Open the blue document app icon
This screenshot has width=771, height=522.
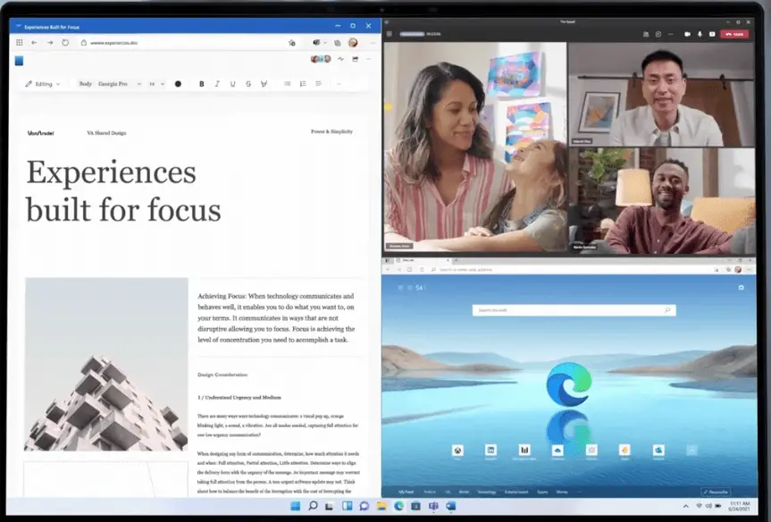(x=19, y=61)
